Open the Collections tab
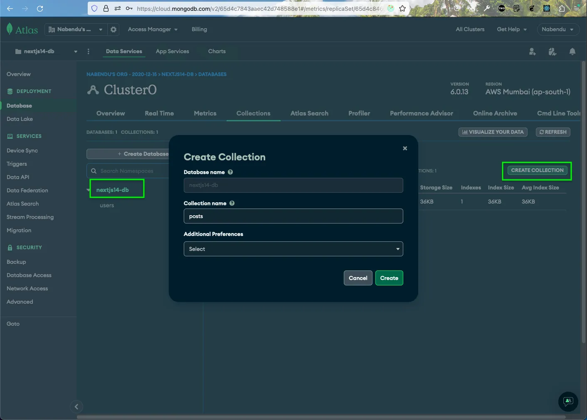Viewport: 587px width, 420px height. tap(254, 113)
